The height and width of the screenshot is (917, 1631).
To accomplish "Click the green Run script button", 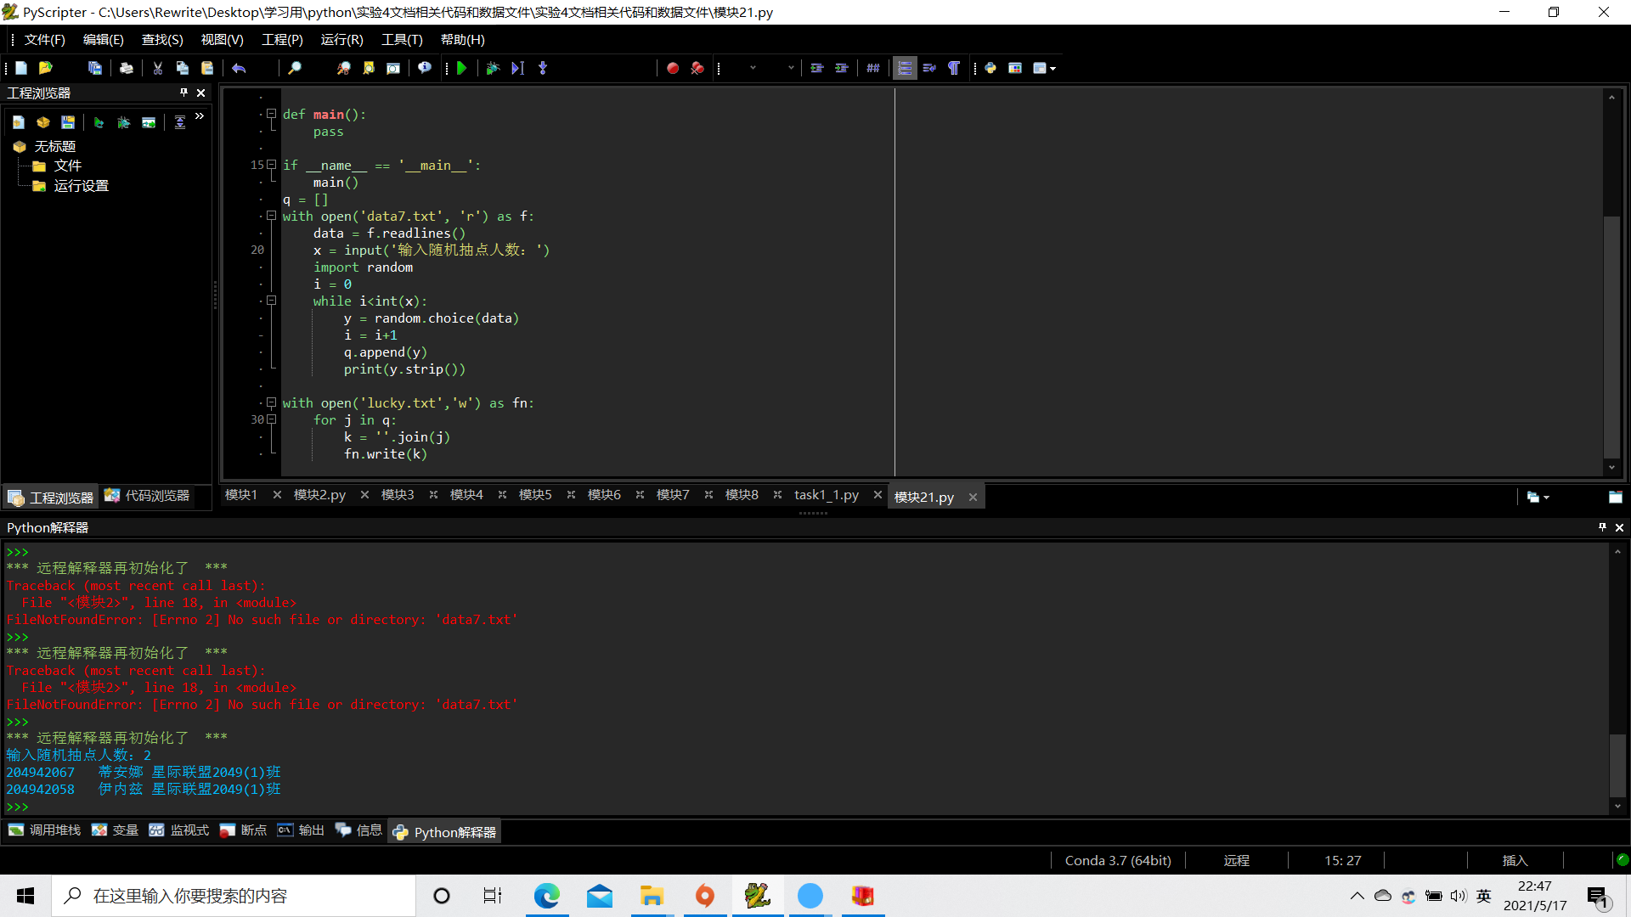I will click(461, 68).
